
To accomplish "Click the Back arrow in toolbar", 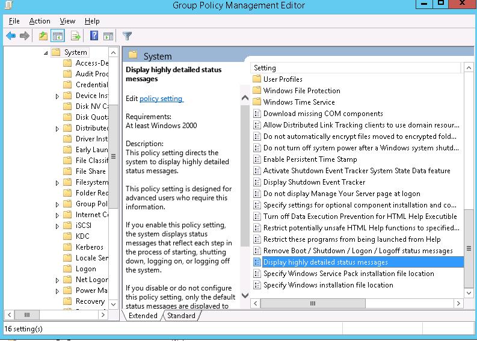I will [x=10, y=36].
